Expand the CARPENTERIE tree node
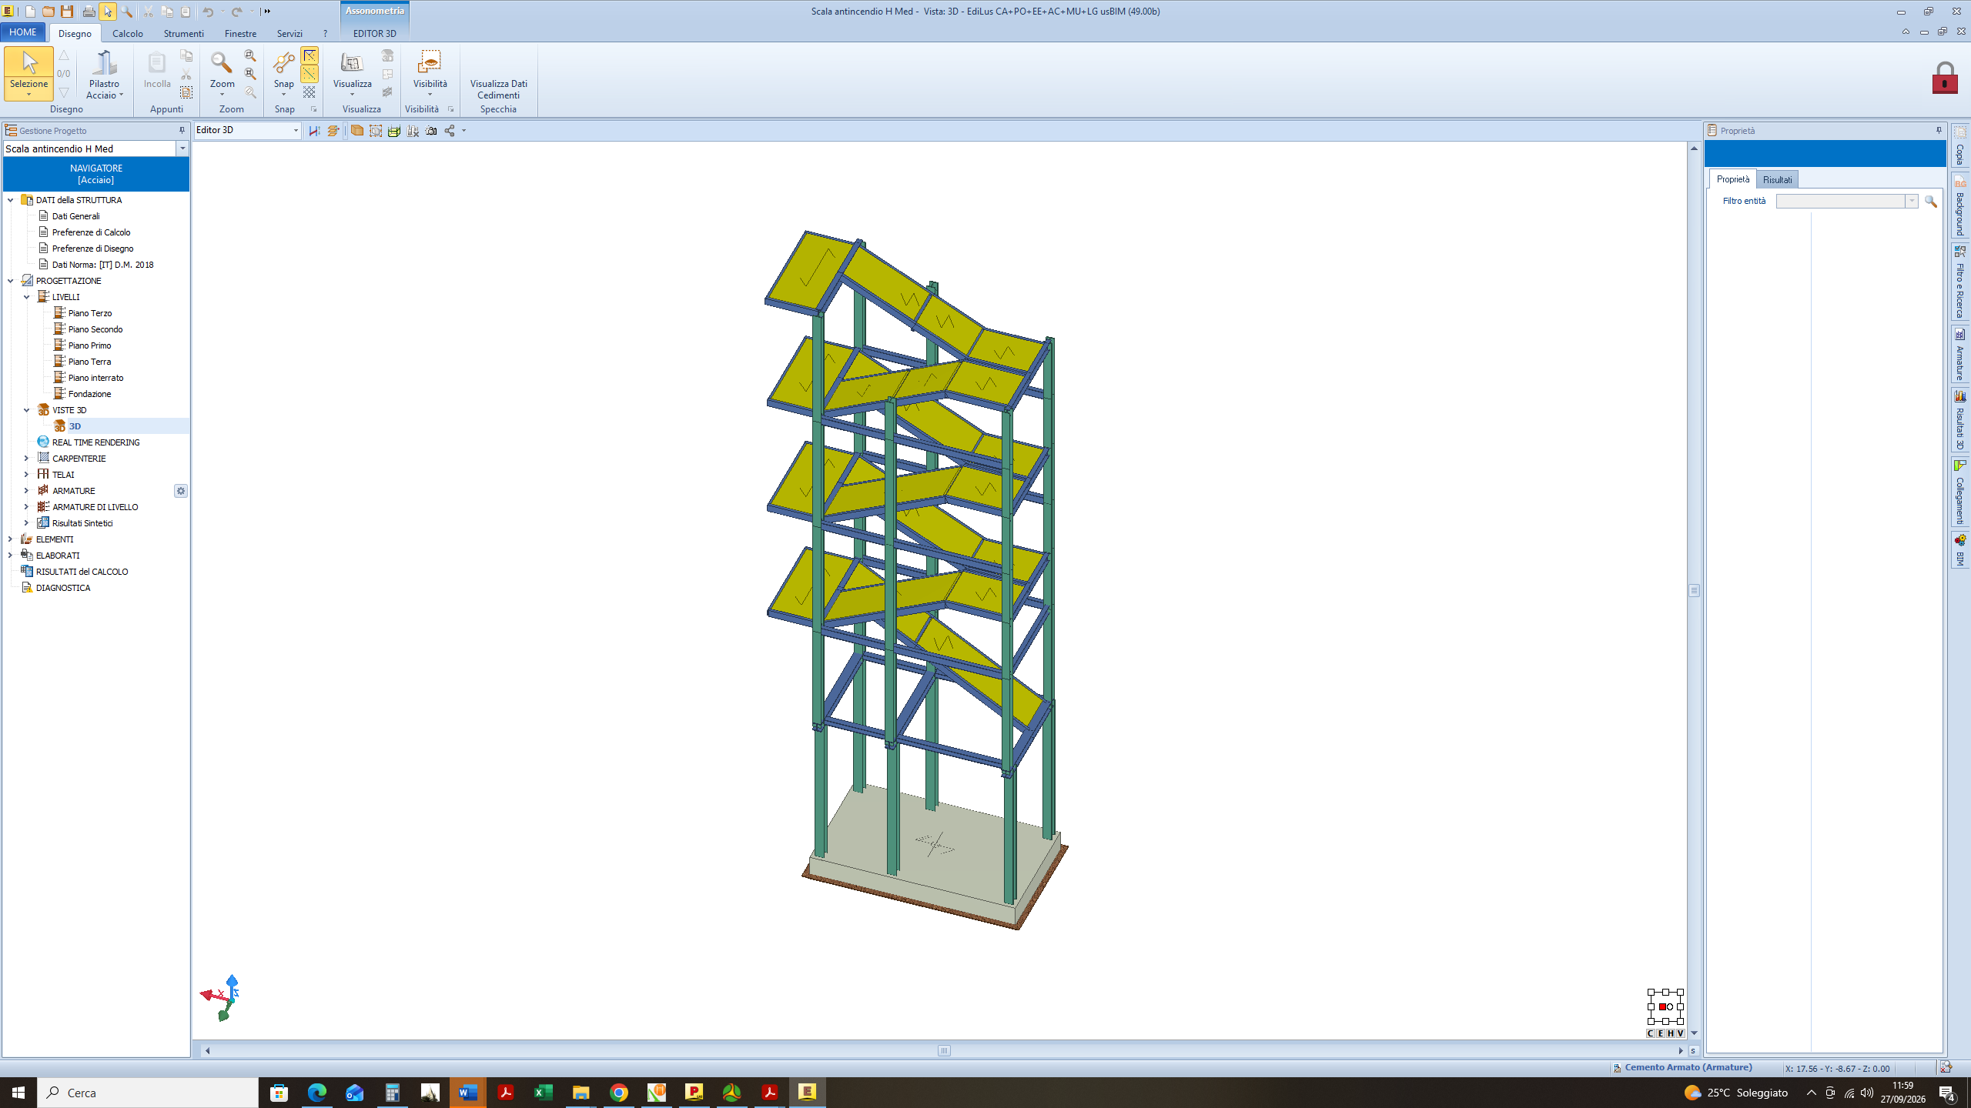 (x=26, y=459)
